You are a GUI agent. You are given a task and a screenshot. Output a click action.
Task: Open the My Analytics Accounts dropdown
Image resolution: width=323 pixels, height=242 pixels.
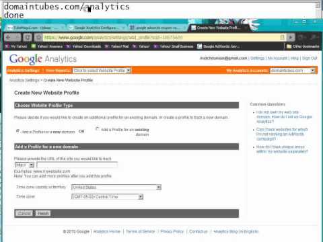pos(293,71)
